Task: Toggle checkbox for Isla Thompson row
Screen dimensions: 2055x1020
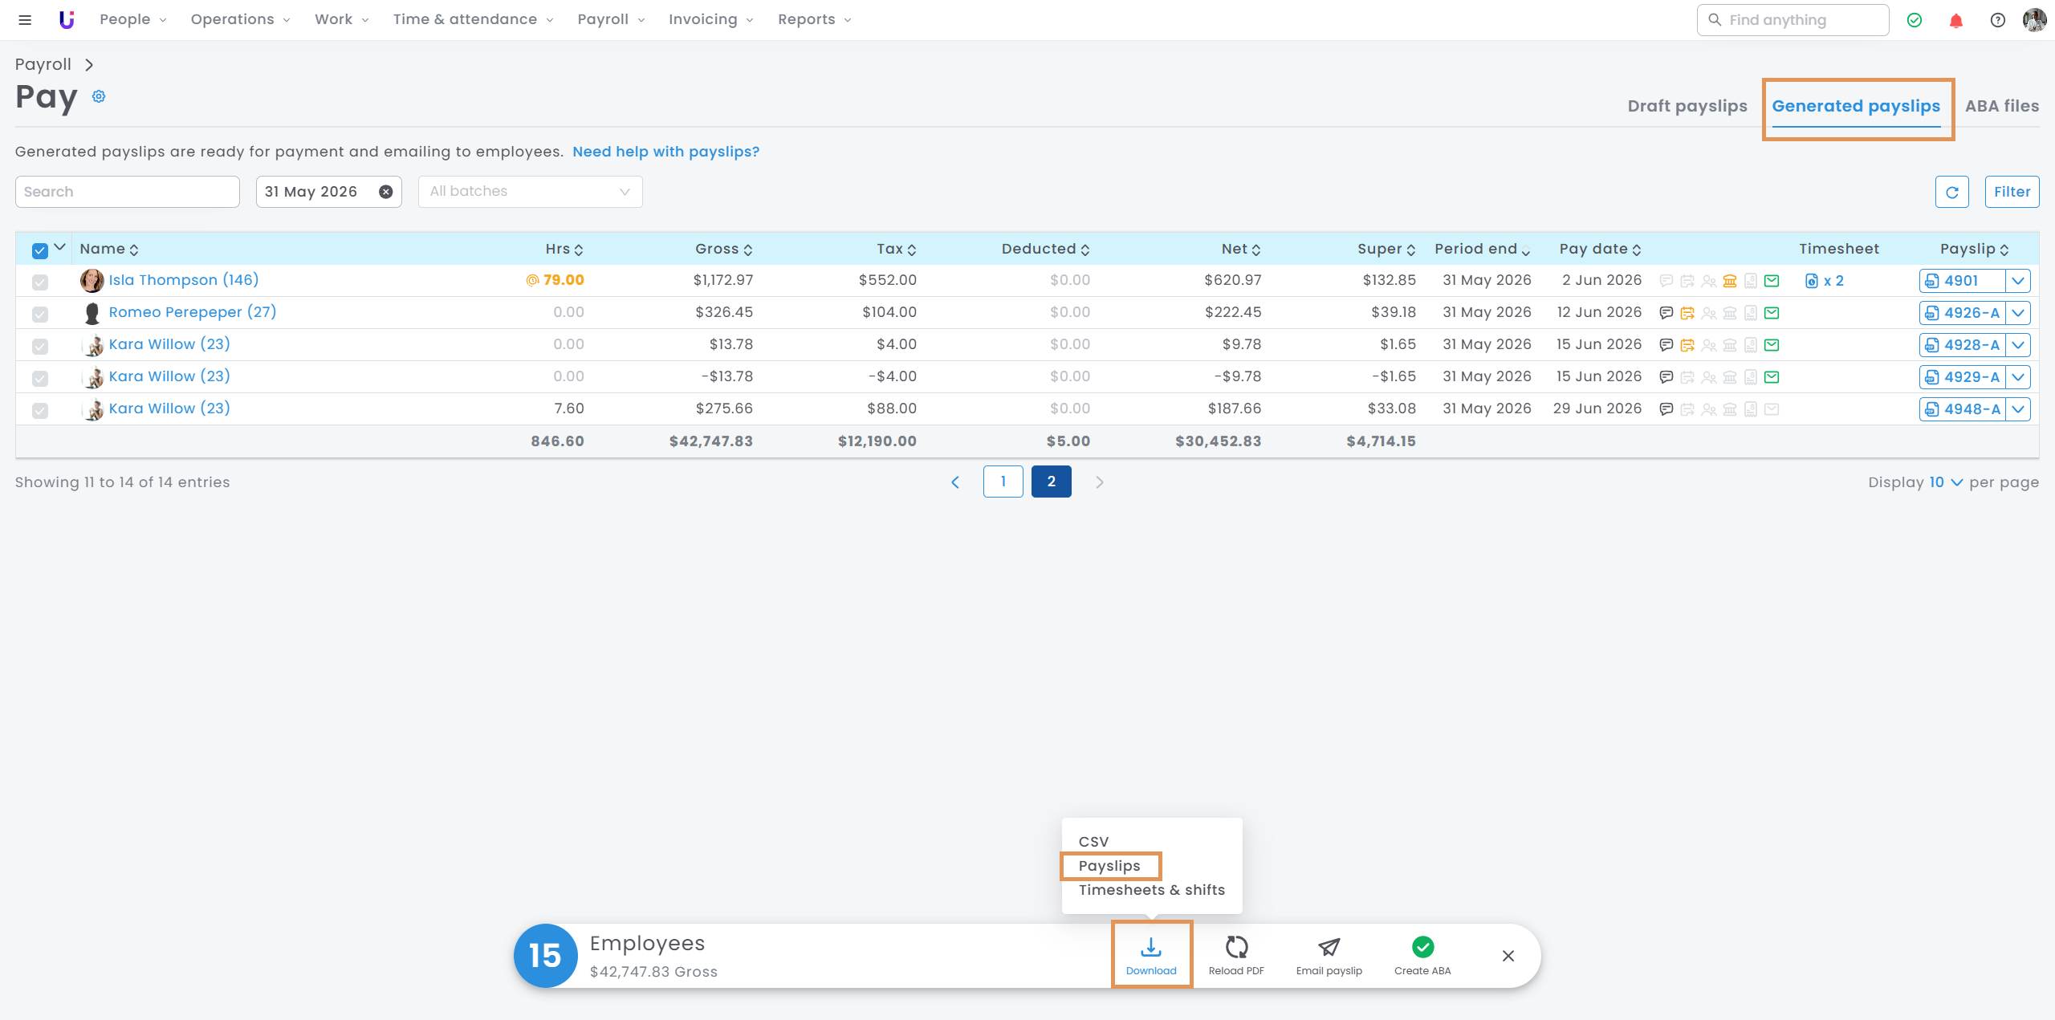Action: pos(40,282)
